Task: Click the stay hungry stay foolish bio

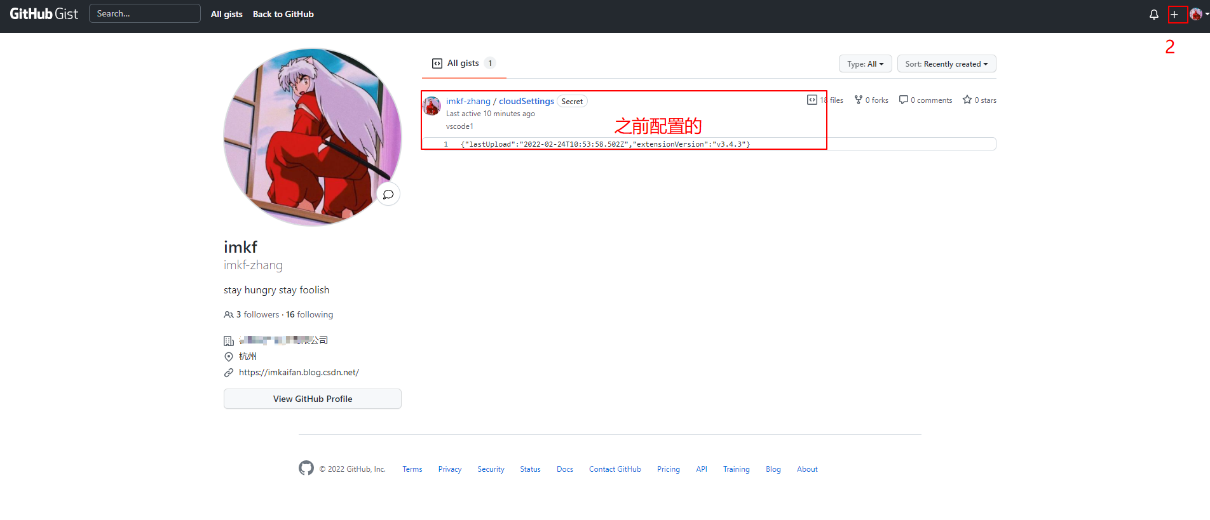Action: (x=276, y=290)
